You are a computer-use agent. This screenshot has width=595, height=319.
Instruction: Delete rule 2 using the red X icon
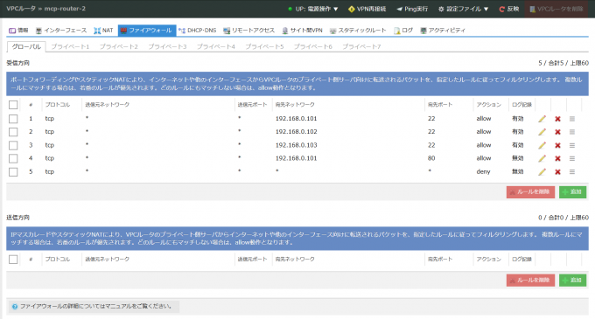[557, 132]
